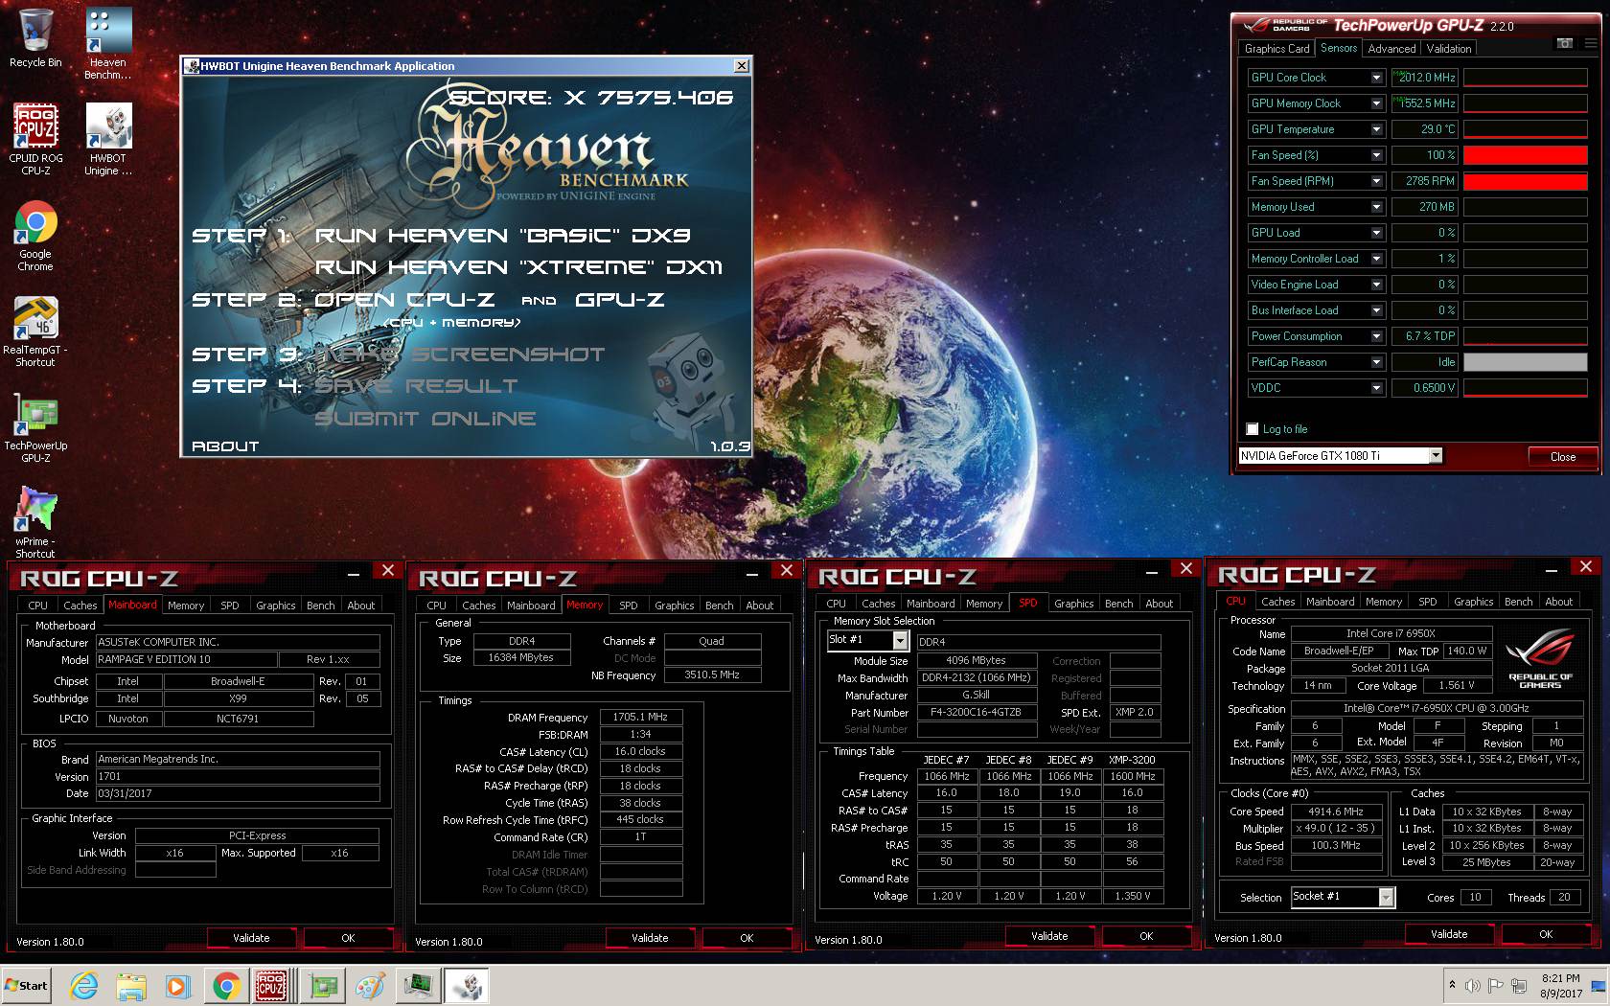
Task: Open the PerfCap Reason sensor dropdown
Action: pos(1377,362)
